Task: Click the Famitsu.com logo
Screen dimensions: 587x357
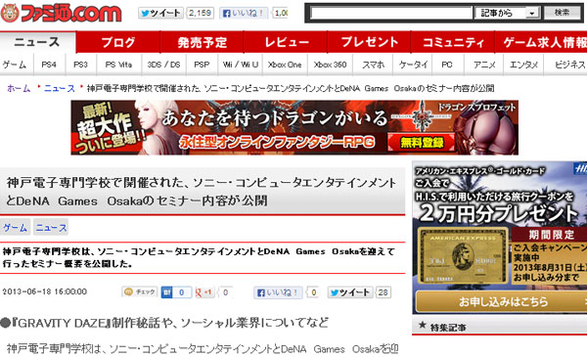Action: click(61, 13)
